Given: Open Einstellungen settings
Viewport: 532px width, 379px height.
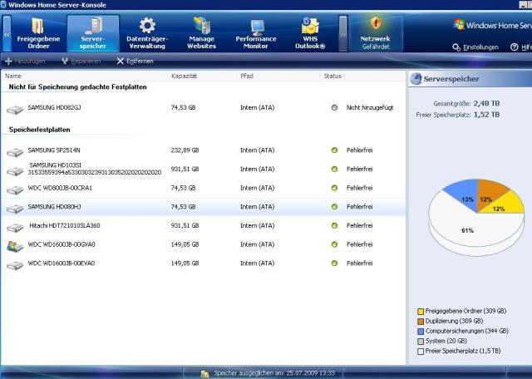Looking at the screenshot, I should [x=475, y=47].
